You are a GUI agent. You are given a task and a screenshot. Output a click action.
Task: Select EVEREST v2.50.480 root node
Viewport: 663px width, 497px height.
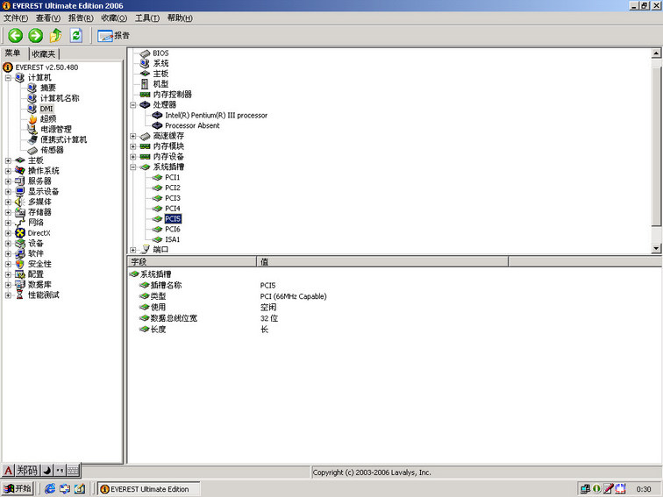click(x=47, y=67)
